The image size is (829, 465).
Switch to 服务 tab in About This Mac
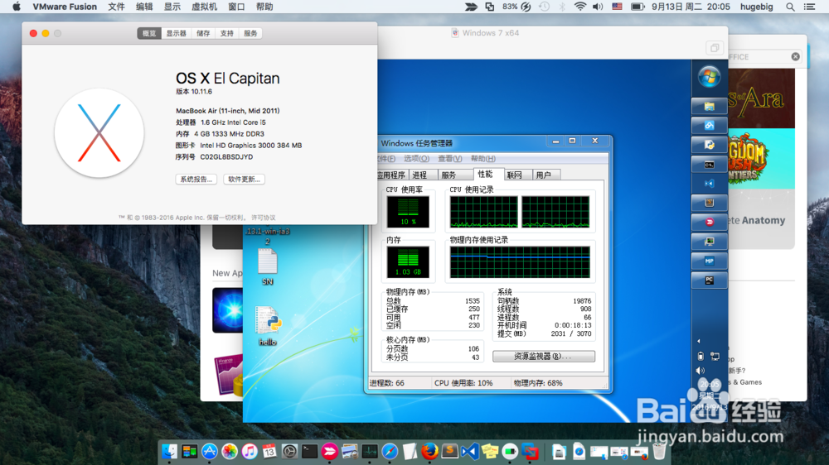coord(250,33)
